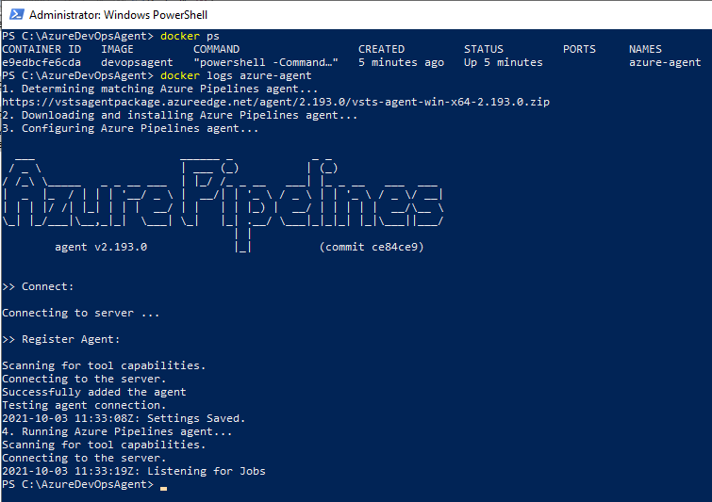
Task: Click the COMMAND column header
Action: pyautogui.click(x=216, y=49)
